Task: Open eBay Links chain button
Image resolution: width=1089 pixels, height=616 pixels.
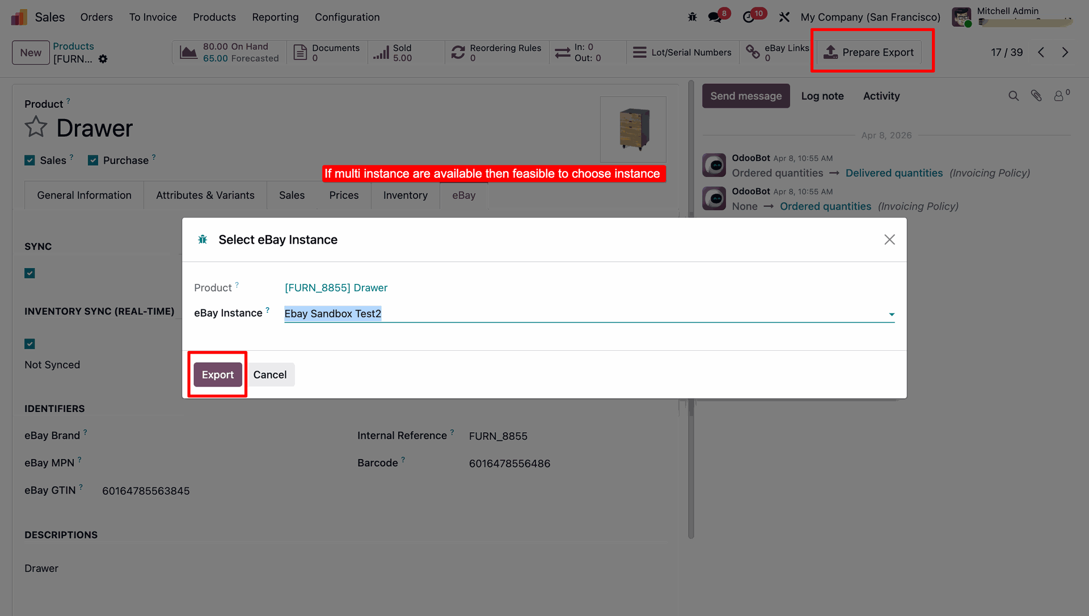Action: pyautogui.click(x=777, y=52)
